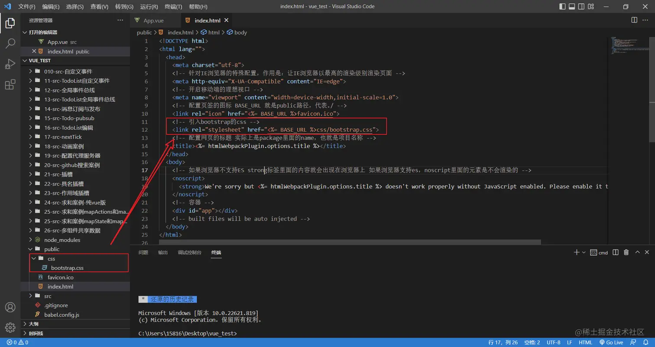Open the Manage gear icon
Screen dimensions: 655x347
pos(10,327)
